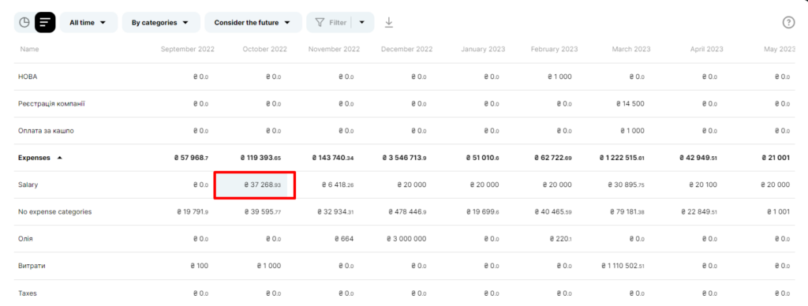Viewport: 808px width, 306px height.
Task: Click the April 2023 column header
Action: (x=707, y=50)
